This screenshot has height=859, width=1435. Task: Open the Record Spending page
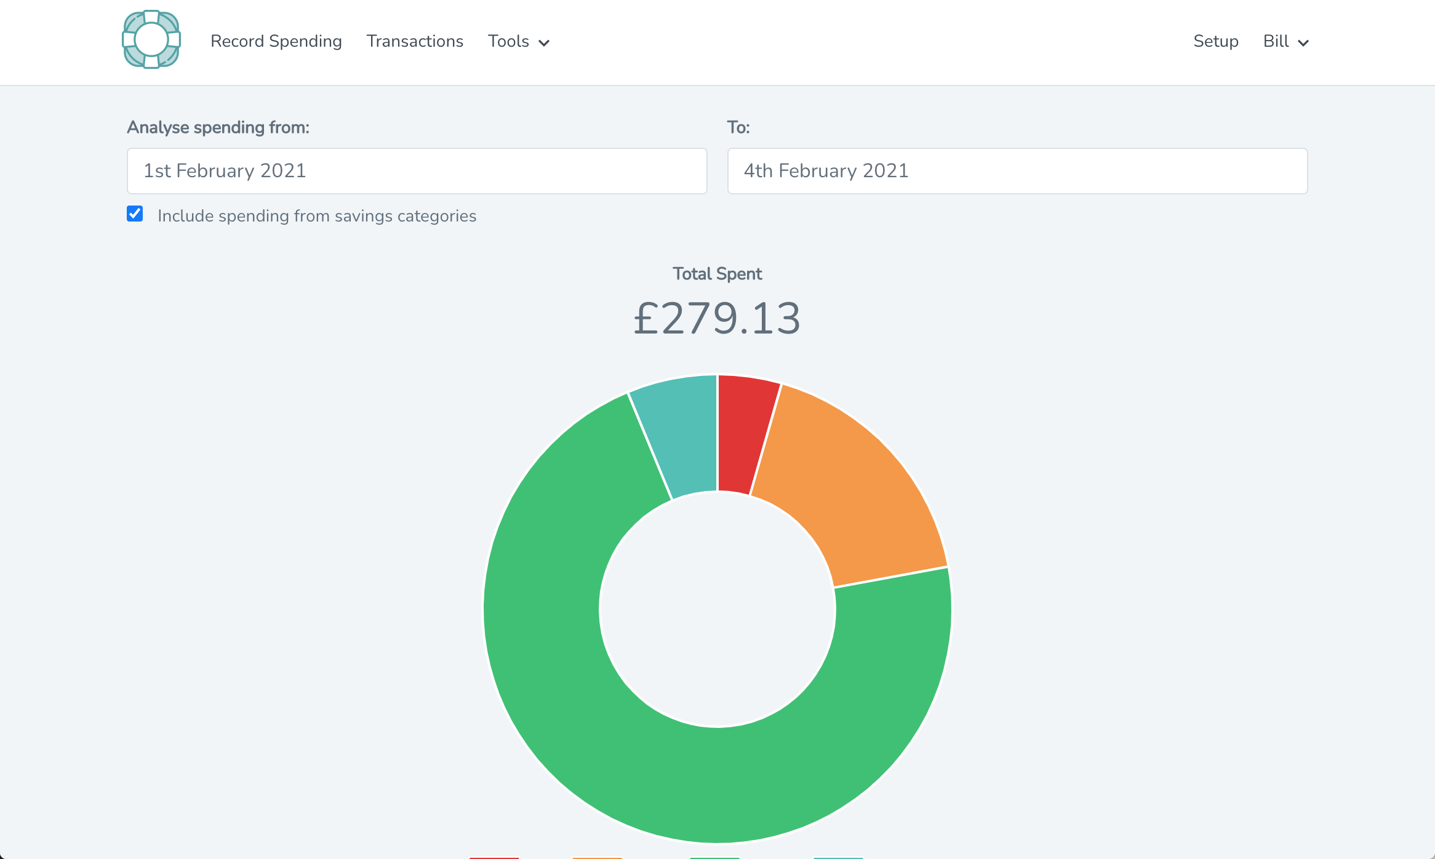point(276,41)
